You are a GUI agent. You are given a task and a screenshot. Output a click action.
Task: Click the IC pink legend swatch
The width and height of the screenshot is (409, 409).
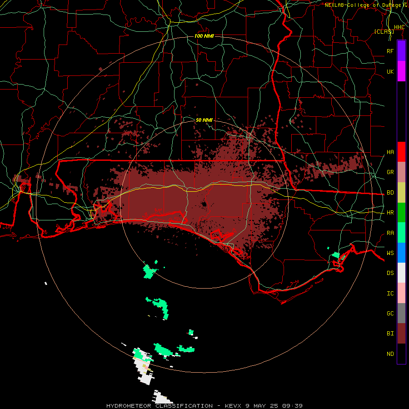pos(401,293)
